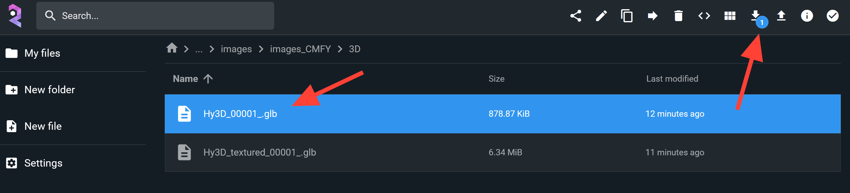Screen dimensions: 850x193
Task: Open Settings from the sidebar
Action: (x=43, y=163)
